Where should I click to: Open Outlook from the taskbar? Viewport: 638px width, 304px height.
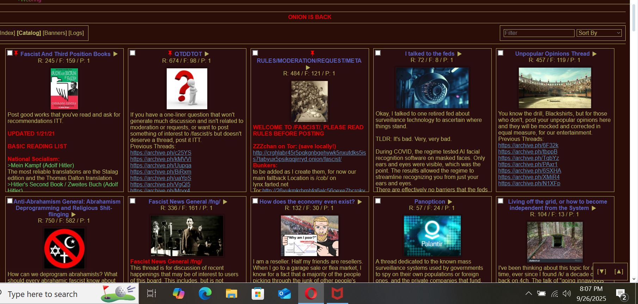click(x=284, y=293)
